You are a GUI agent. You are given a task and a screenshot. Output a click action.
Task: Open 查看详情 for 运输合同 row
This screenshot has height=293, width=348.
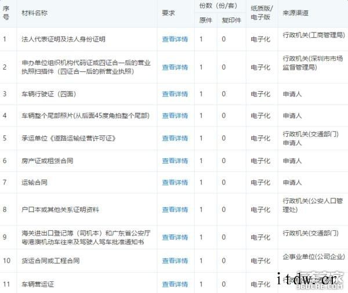(x=175, y=182)
